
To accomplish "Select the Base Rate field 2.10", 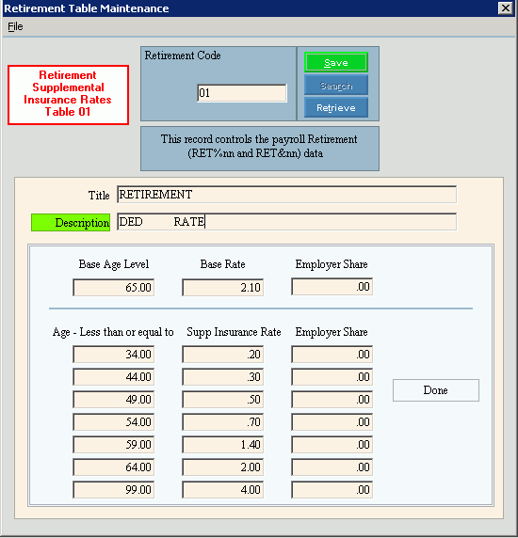I will (x=222, y=287).
